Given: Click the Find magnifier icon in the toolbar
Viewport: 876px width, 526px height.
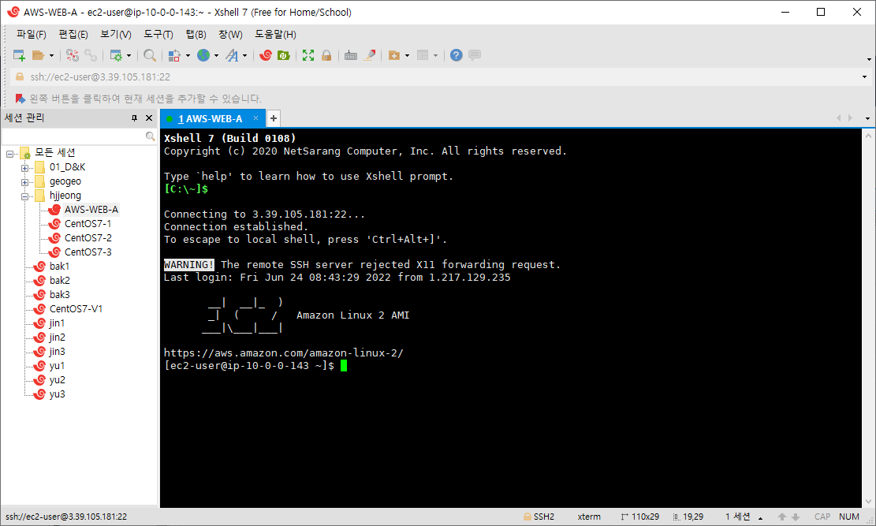Looking at the screenshot, I should point(150,55).
